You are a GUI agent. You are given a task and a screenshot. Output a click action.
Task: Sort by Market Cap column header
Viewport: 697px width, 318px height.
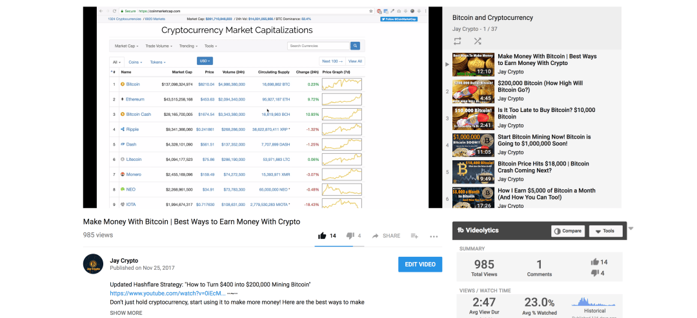[x=182, y=72]
